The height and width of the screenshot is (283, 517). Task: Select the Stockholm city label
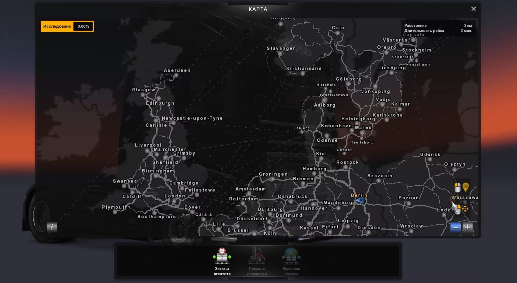tap(417, 50)
